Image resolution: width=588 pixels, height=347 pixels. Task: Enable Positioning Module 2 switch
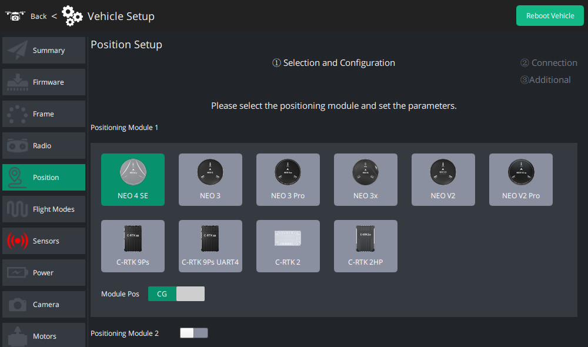(x=193, y=333)
